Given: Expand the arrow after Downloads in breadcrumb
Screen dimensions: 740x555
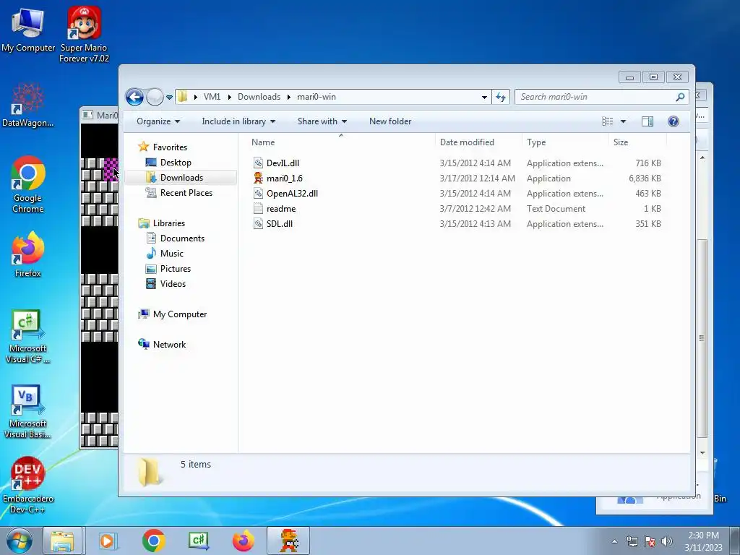Looking at the screenshot, I should pos(288,98).
